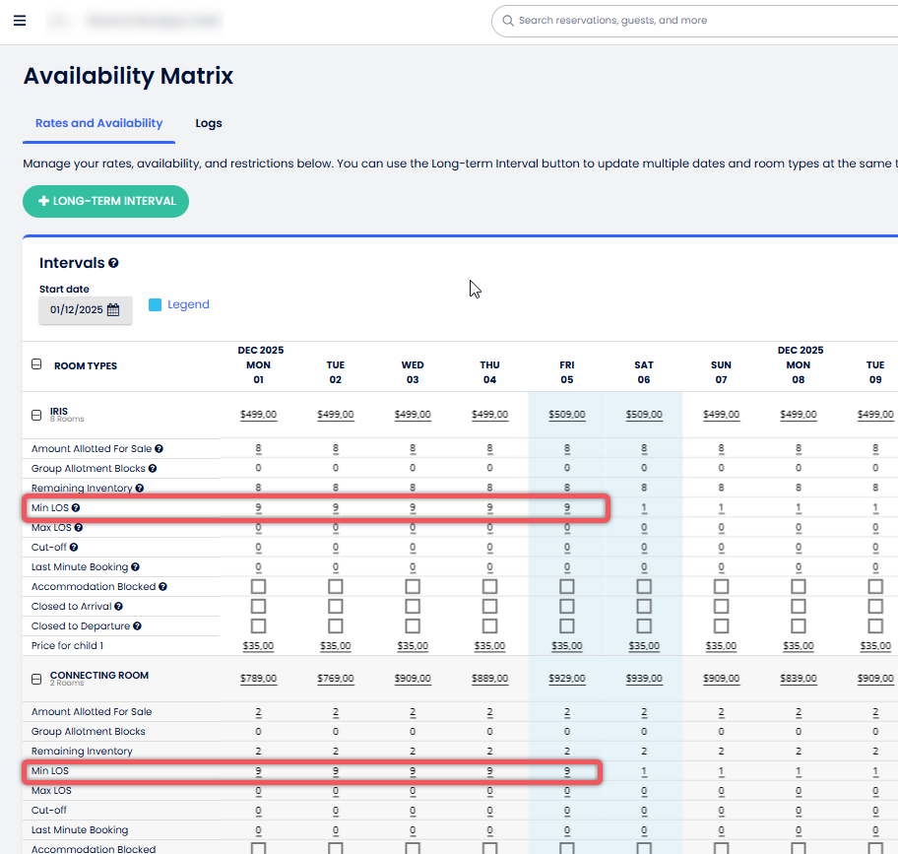Click inside the reservations search field

pyautogui.click(x=640, y=20)
